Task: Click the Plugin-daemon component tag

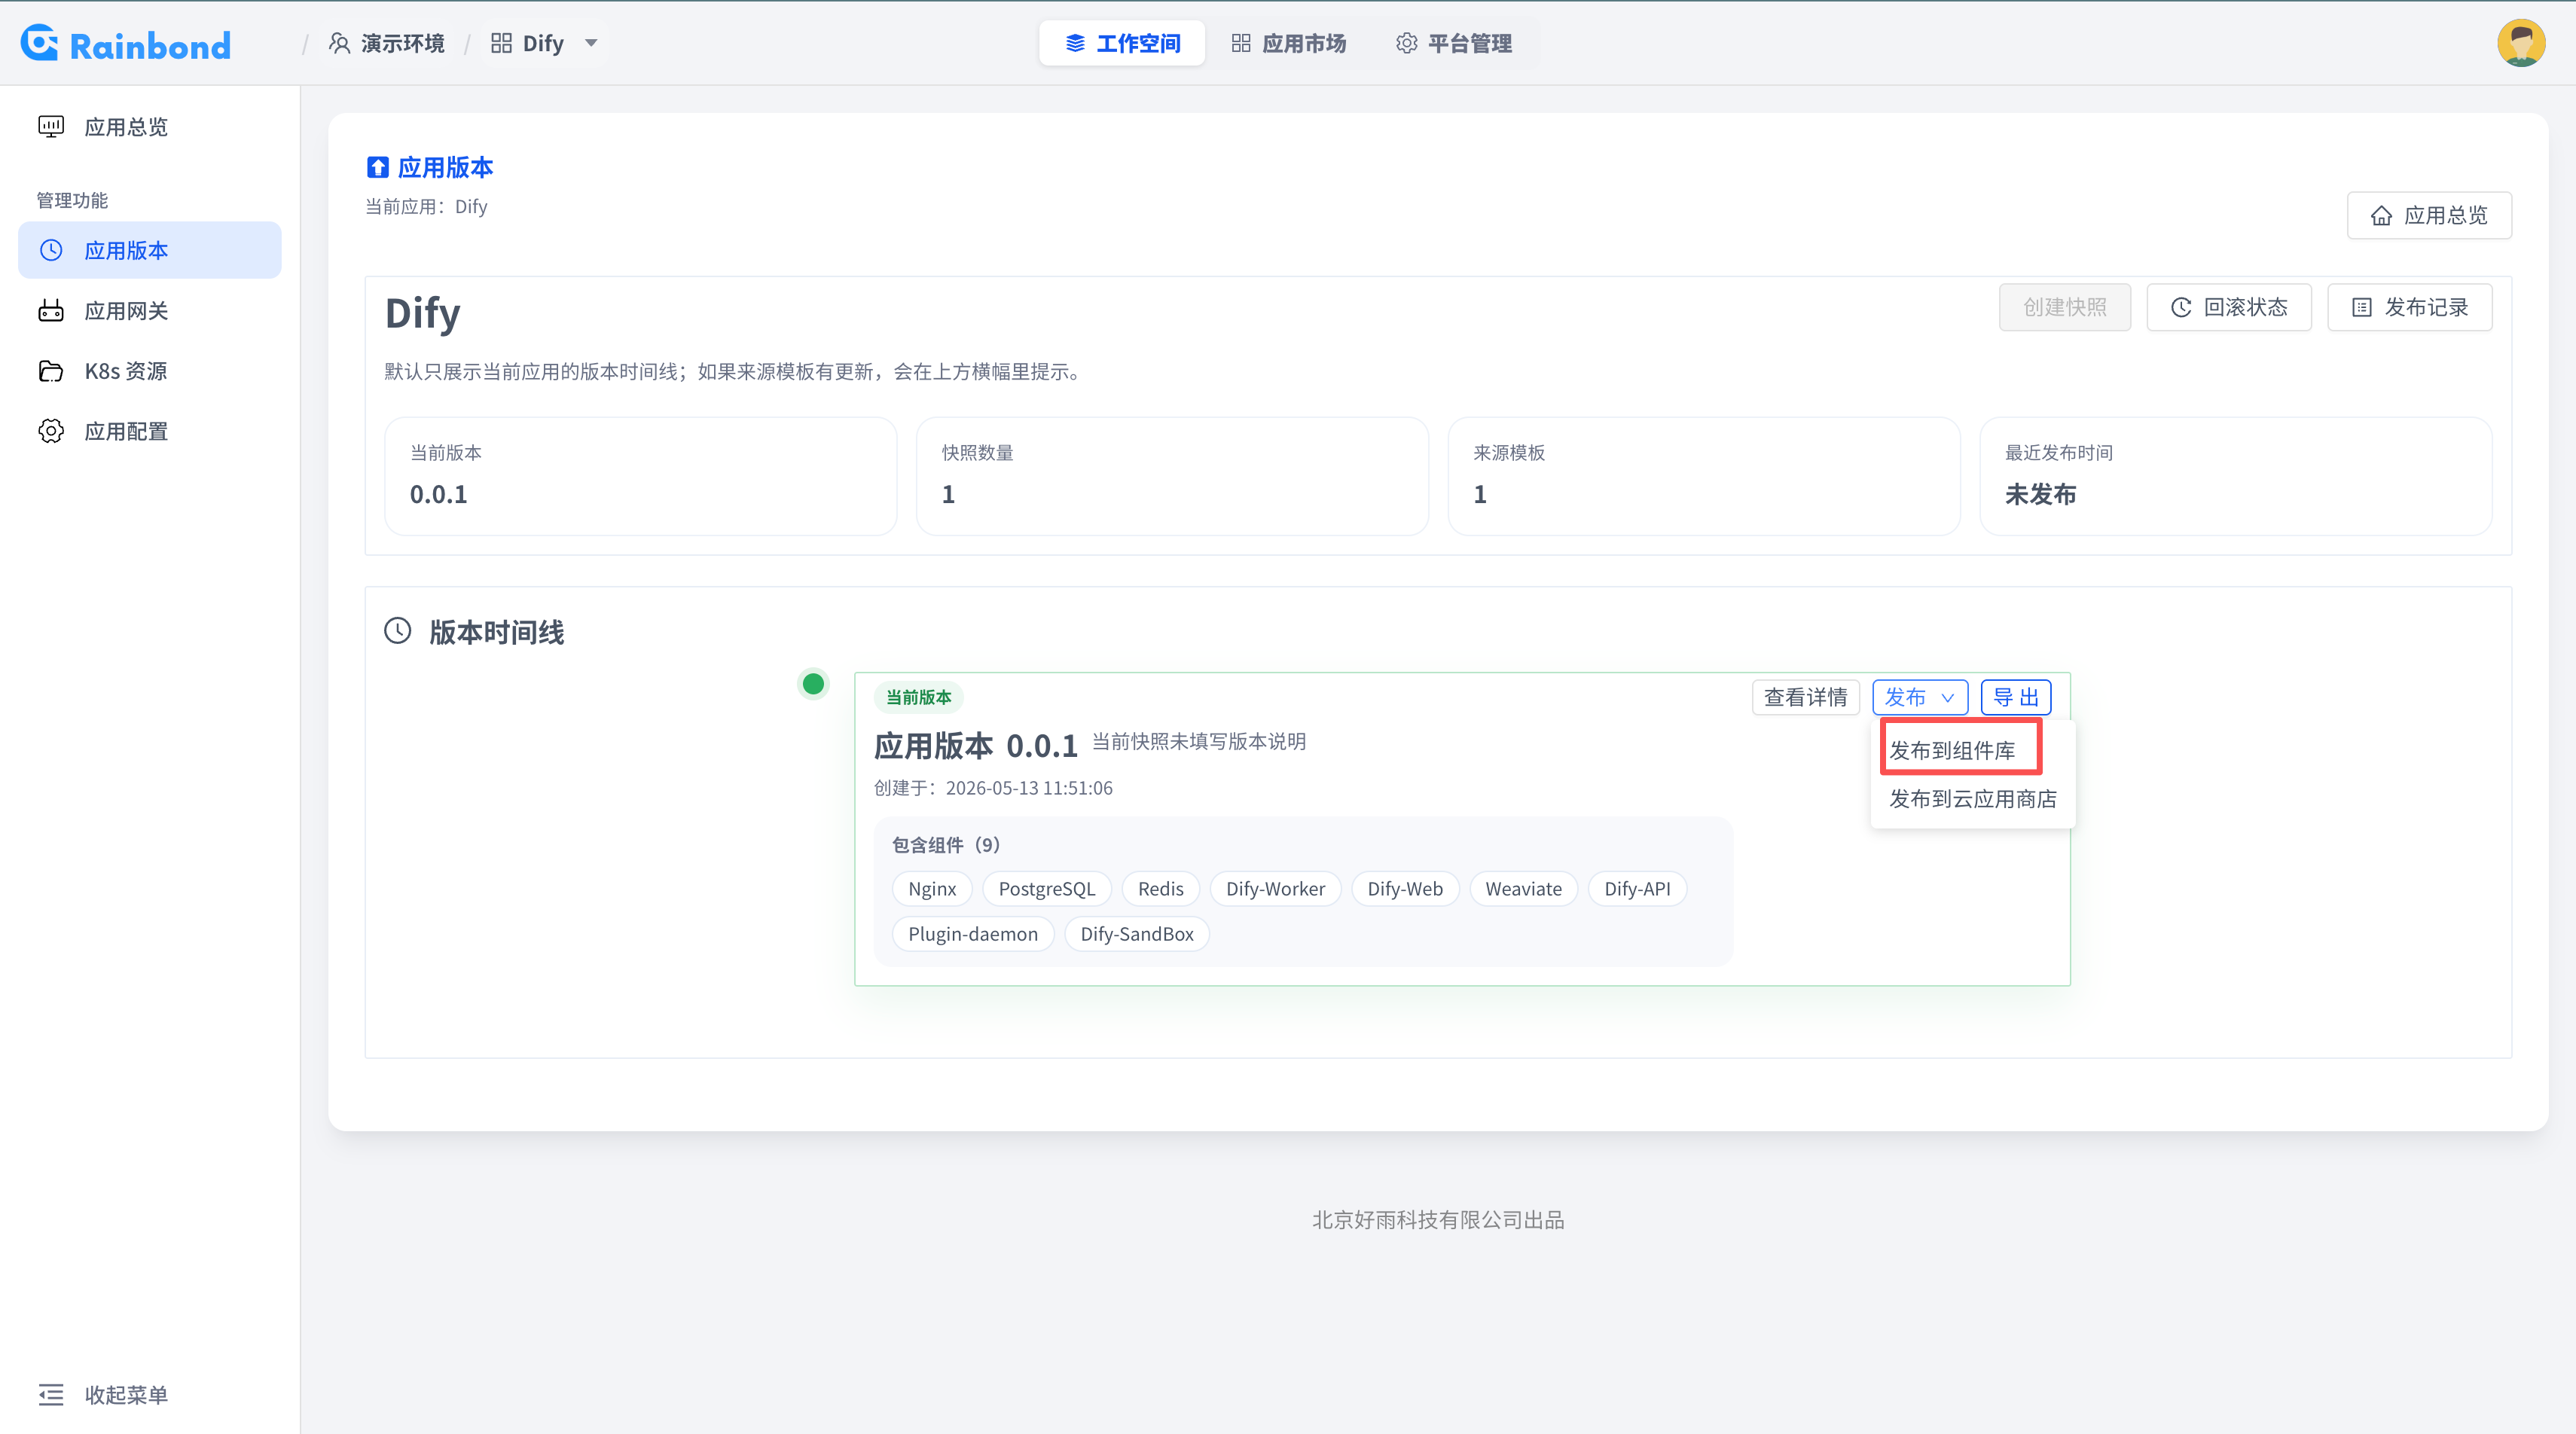Action: [x=973, y=934]
